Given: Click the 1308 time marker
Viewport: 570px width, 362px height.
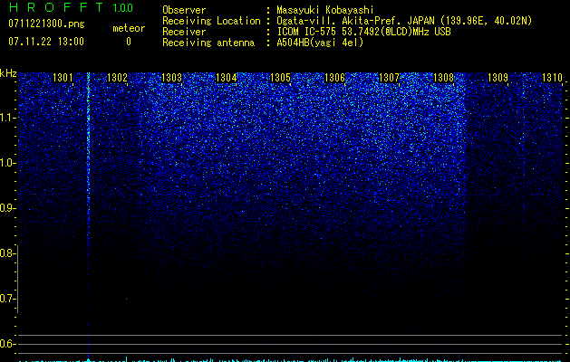Looking at the screenshot, I should point(443,78).
